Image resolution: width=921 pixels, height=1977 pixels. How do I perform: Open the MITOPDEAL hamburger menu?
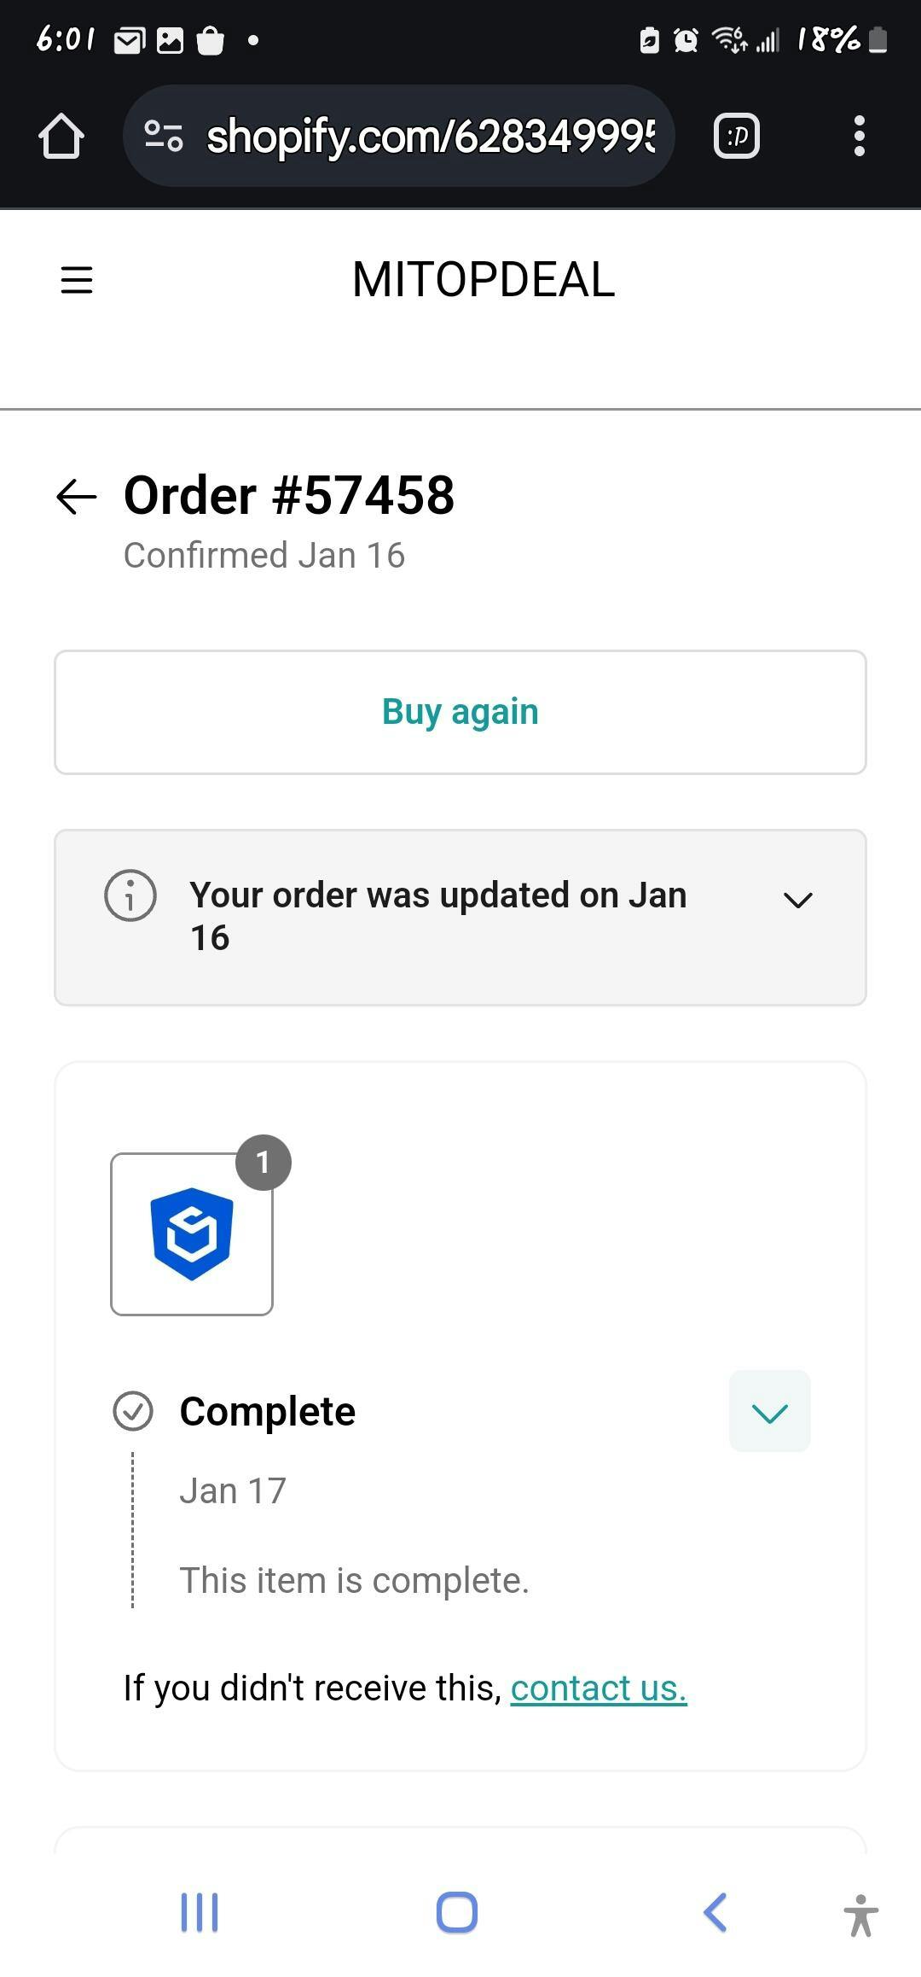click(x=77, y=280)
